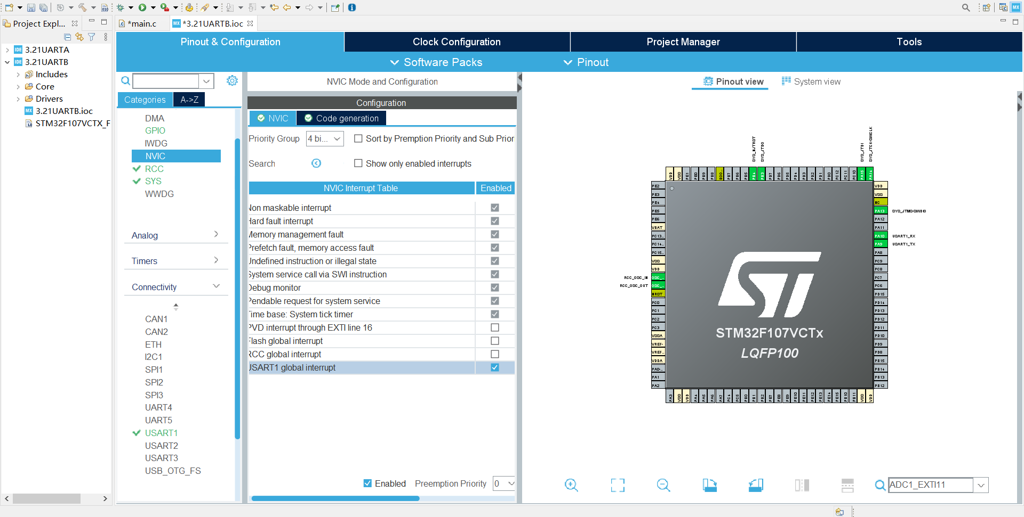1024x517 pixels.
Task: Open the Project Manager tab
Action: 683,42
